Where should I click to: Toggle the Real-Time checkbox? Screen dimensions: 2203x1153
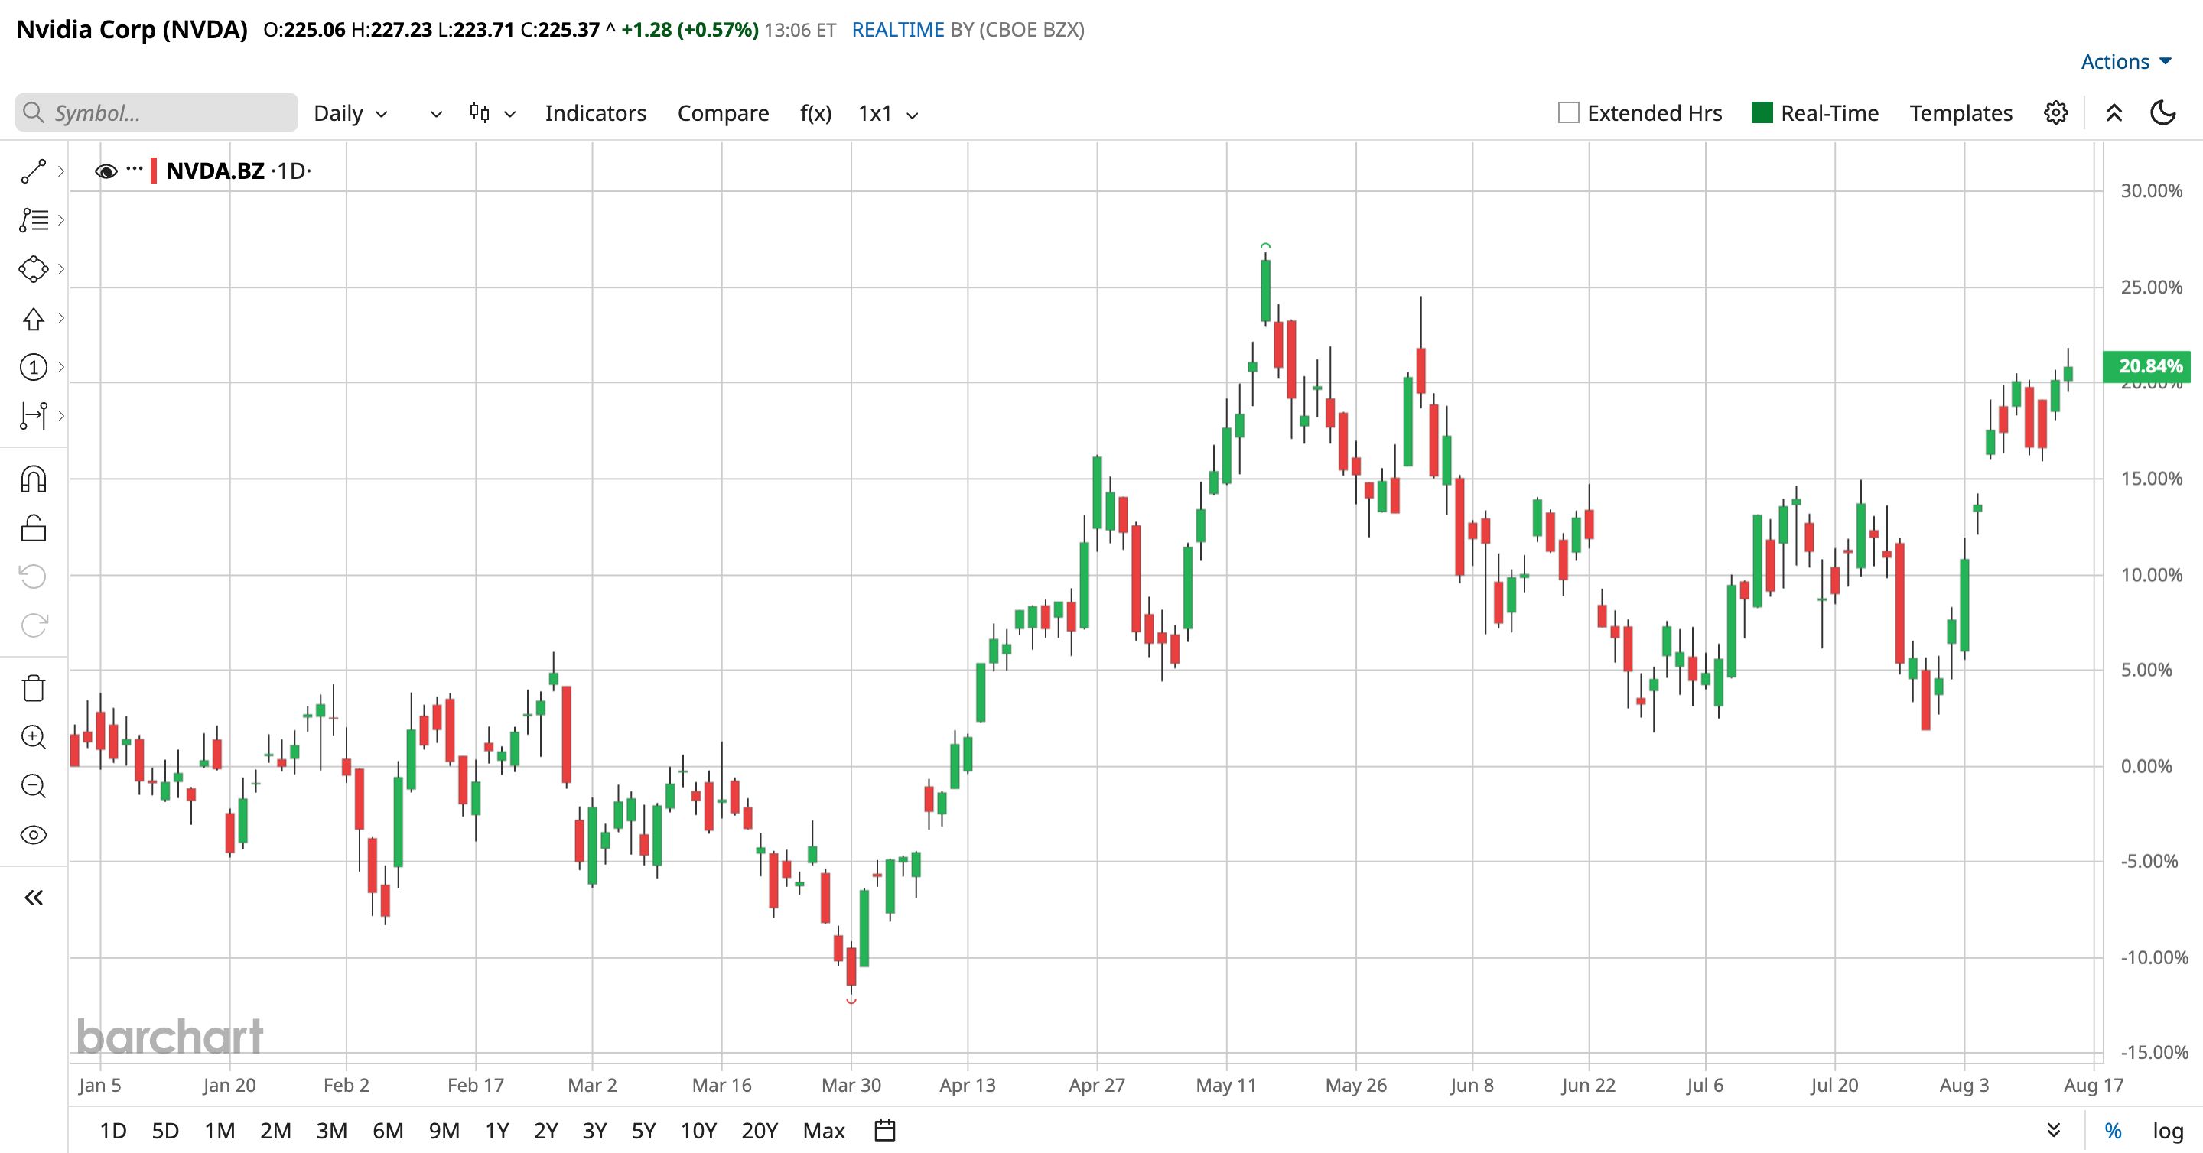point(1762,113)
